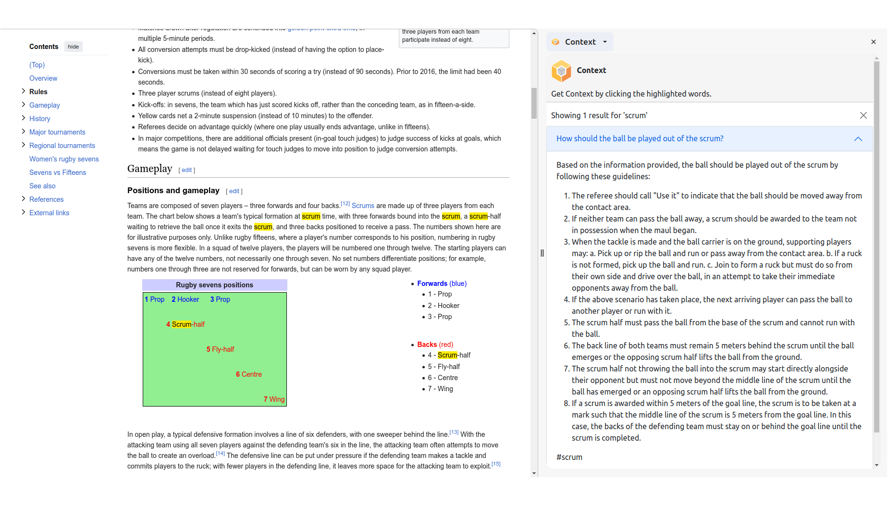Expand the Gameplay section in Contents

24,105
